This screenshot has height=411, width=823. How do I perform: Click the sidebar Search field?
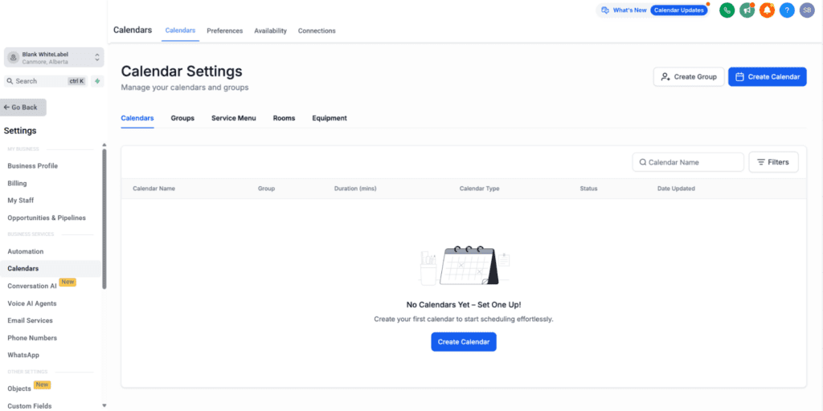coord(46,81)
